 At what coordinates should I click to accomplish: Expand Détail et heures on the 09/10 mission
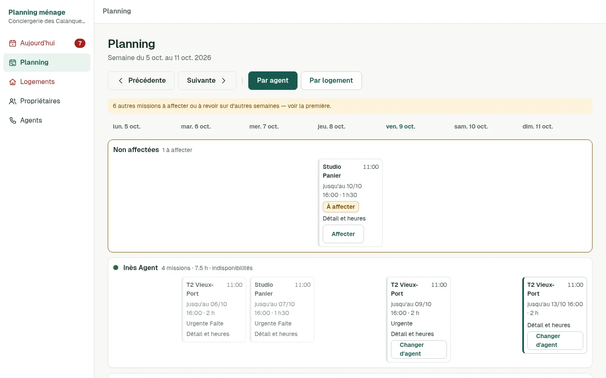[412, 334]
